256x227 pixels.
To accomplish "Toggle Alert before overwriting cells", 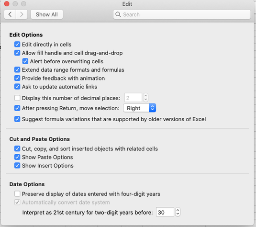I will 25,61.
